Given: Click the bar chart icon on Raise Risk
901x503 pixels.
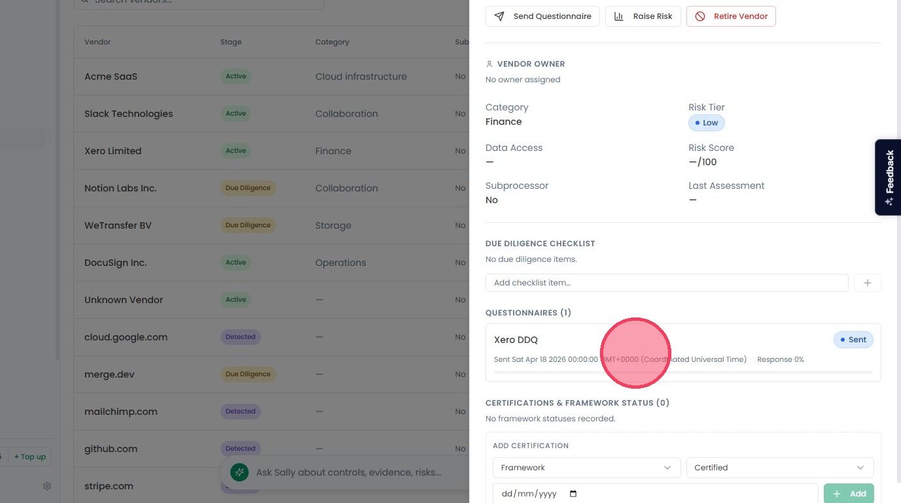Looking at the screenshot, I should [x=619, y=16].
